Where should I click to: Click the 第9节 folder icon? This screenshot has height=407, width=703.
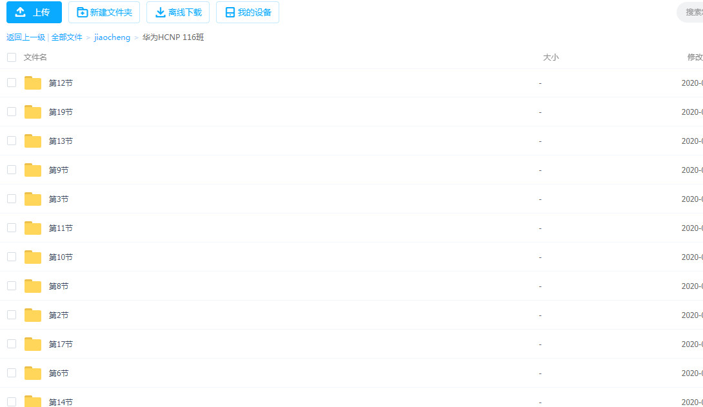[33, 170]
